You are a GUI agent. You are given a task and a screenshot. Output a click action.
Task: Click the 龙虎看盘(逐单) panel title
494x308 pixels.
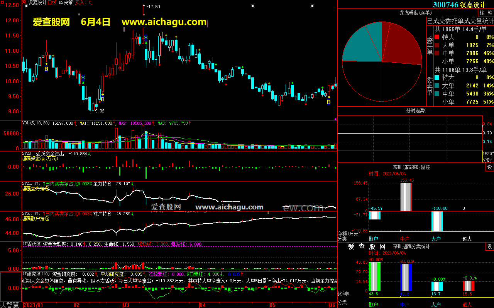[x=416, y=13]
